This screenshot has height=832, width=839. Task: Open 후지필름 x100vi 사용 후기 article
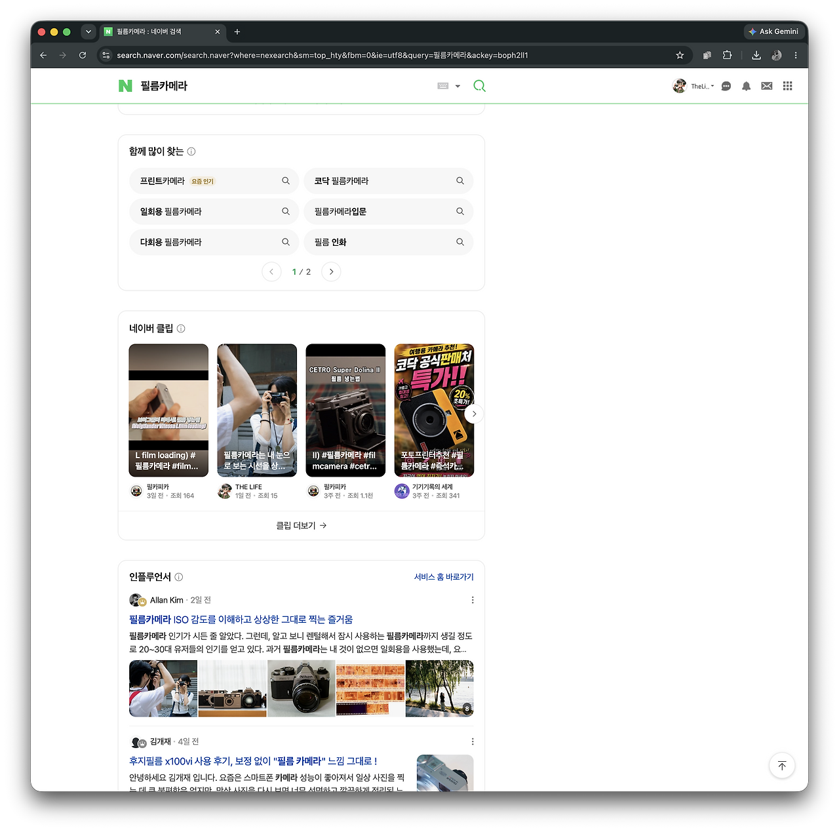[x=253, y=761]
